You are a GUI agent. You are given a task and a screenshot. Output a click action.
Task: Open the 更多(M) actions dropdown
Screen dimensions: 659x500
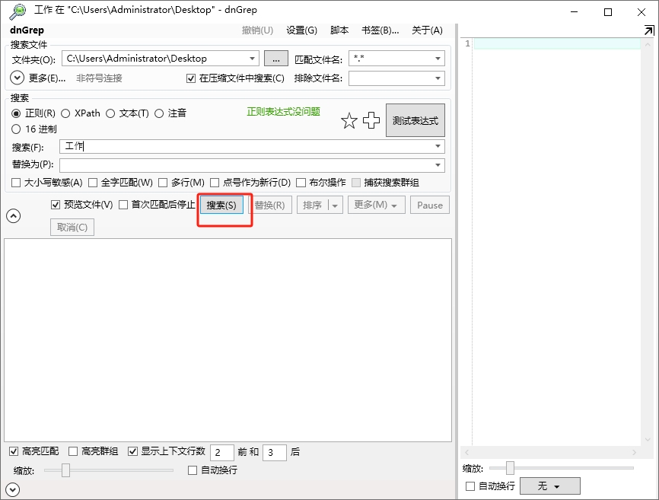click(x=376, y=204)
